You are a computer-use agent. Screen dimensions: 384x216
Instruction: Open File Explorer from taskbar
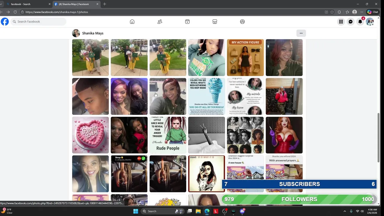(x=198, y=211)
